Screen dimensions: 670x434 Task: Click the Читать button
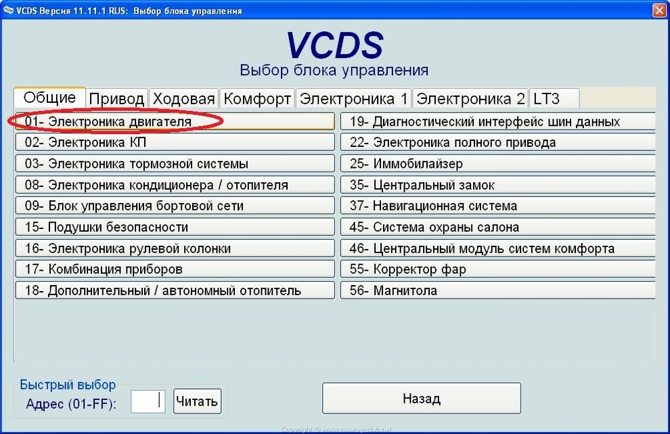(198, 401)
